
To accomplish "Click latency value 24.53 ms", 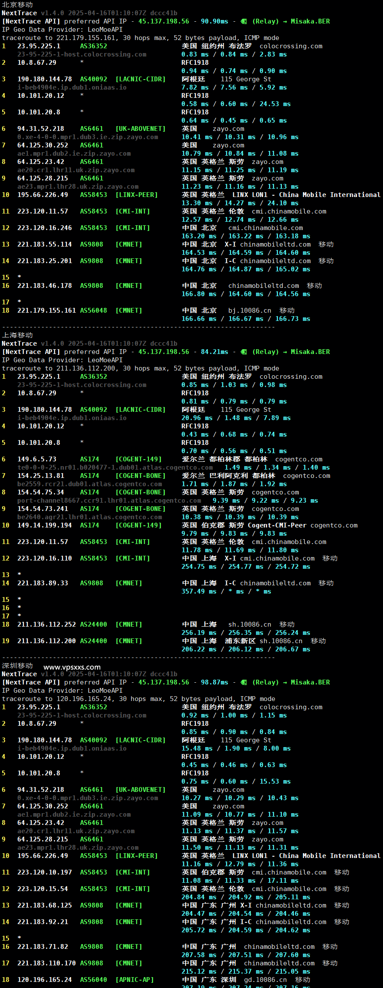I will 275,104.
